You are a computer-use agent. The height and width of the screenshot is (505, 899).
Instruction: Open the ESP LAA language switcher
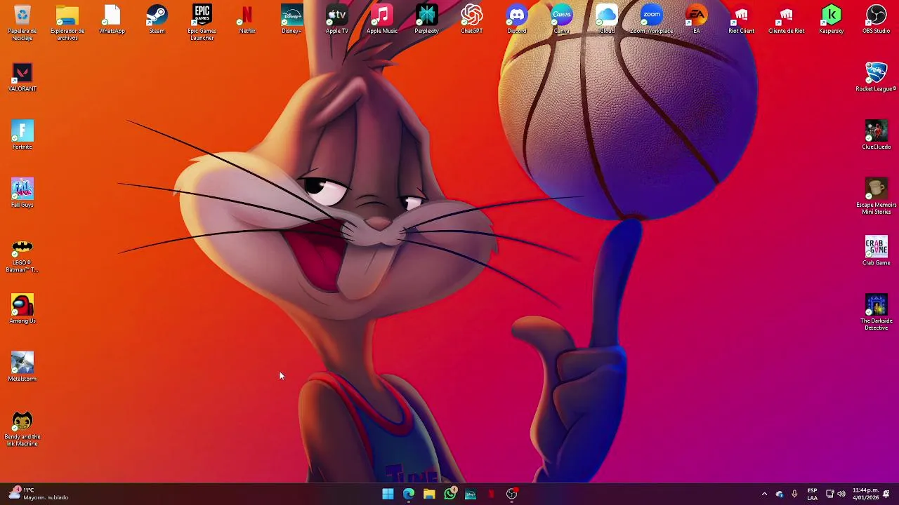812,494
